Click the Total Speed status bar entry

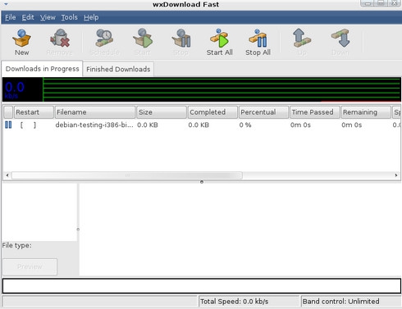tap(249, 302)
